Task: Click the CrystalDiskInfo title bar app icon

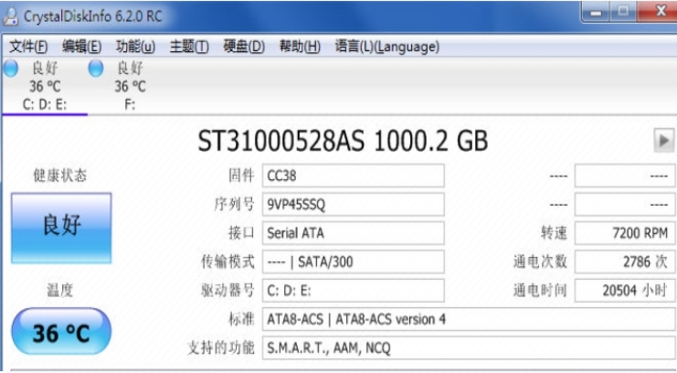Action: pyautogui.click(x=10, y=16)
